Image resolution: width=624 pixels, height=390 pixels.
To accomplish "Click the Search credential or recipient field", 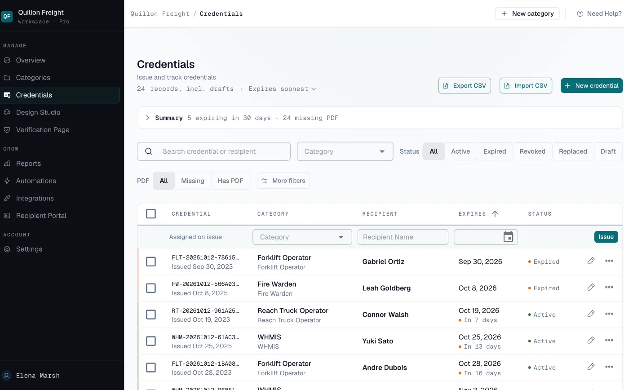I will tap(214, 151).
